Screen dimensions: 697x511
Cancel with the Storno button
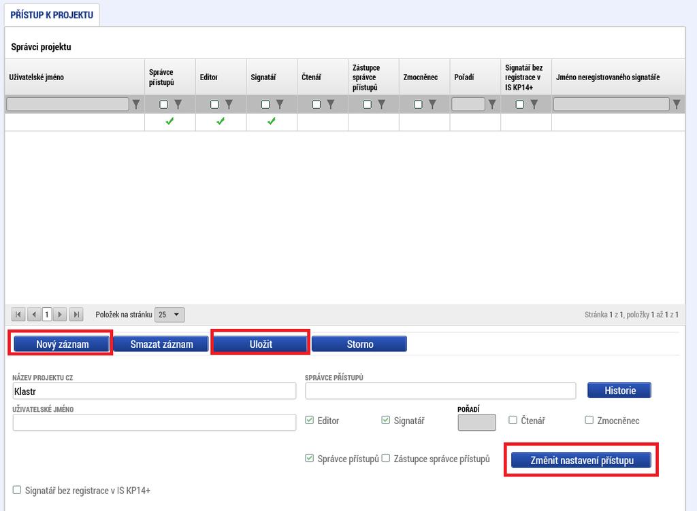(x=359, y=345)
